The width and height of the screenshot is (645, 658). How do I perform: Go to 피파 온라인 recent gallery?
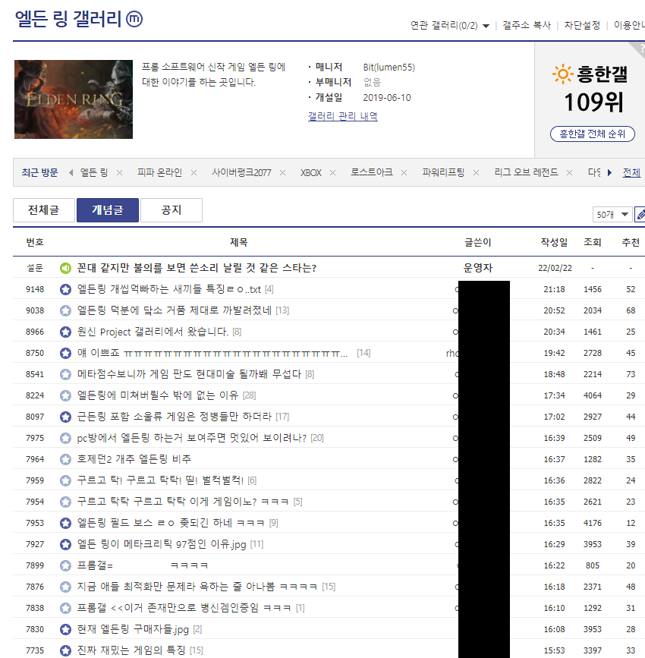pyautogui.click(x=160, y=172)
